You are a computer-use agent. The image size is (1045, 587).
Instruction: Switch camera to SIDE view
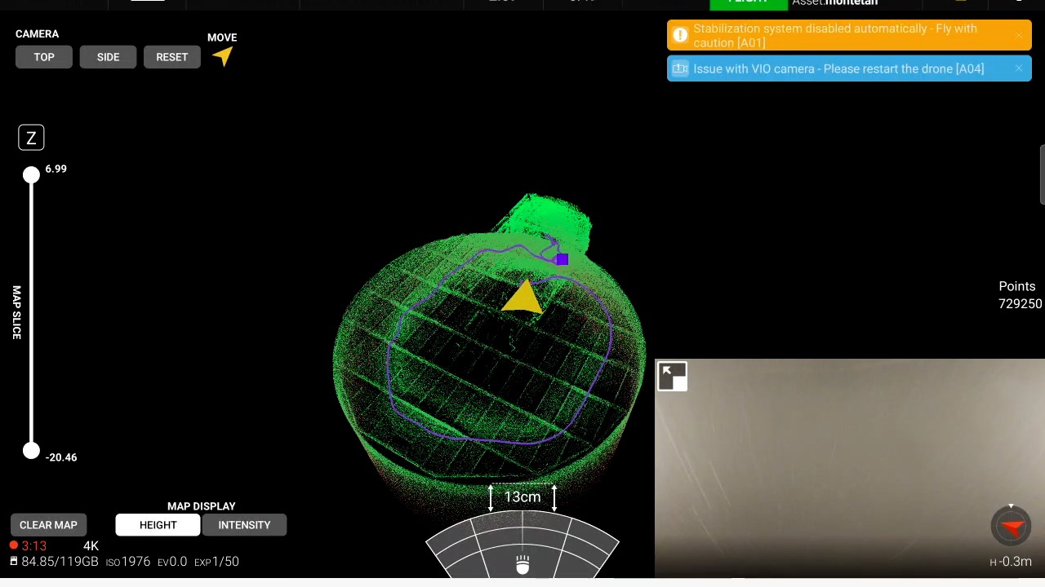[x=108, y=57]
